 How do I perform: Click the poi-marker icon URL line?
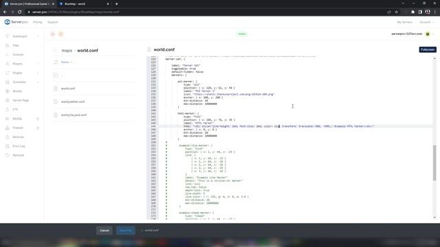tap(229, 95)
